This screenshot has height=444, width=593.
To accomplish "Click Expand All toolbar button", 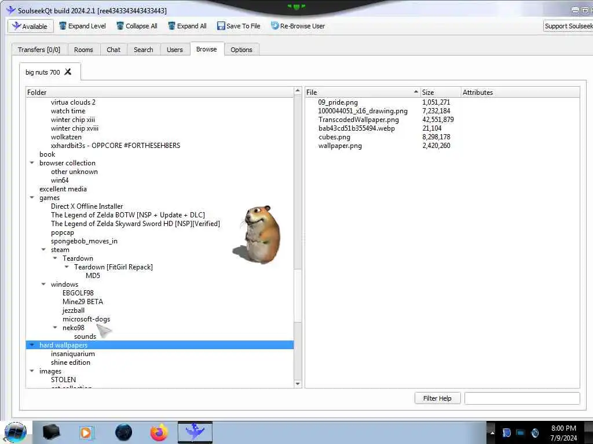I will 187,26.
